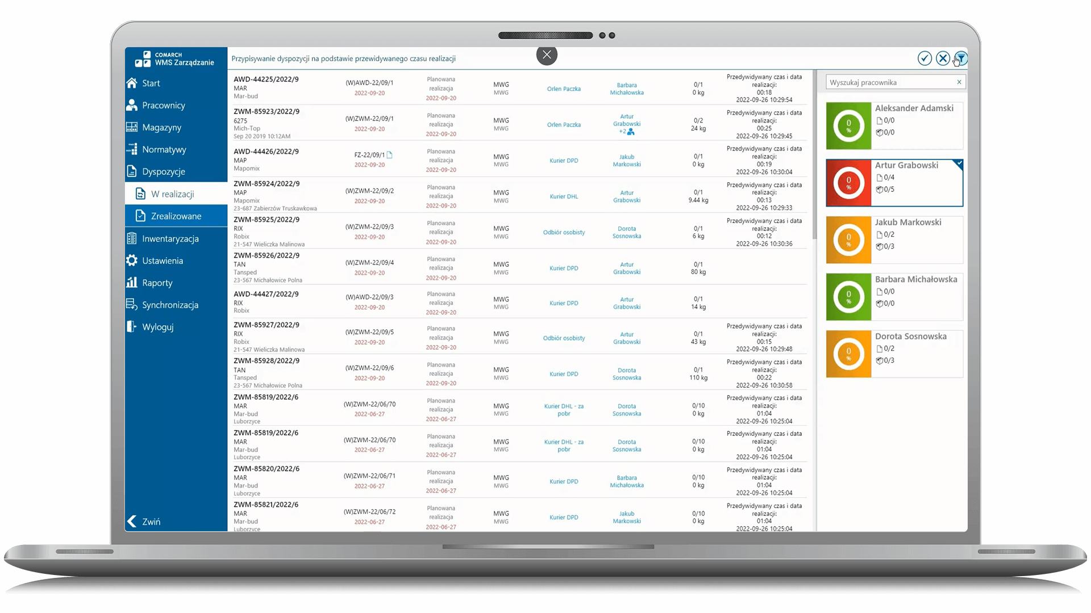Screen dimensions: 1091x613
Task: Open the Pracownicy menu label
Action: click(164, 105)
